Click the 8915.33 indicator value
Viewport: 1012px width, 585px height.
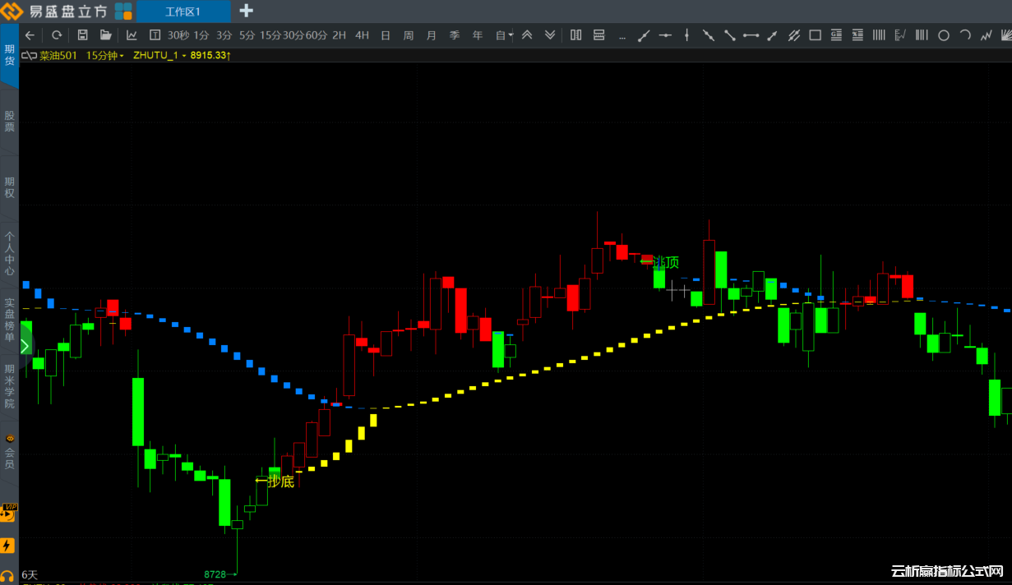pos(210,56)
